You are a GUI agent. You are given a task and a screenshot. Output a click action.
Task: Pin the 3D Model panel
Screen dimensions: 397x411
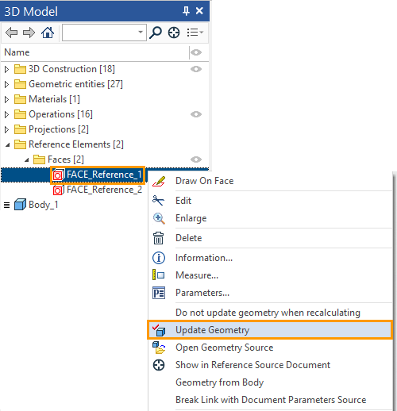(186, 11)
